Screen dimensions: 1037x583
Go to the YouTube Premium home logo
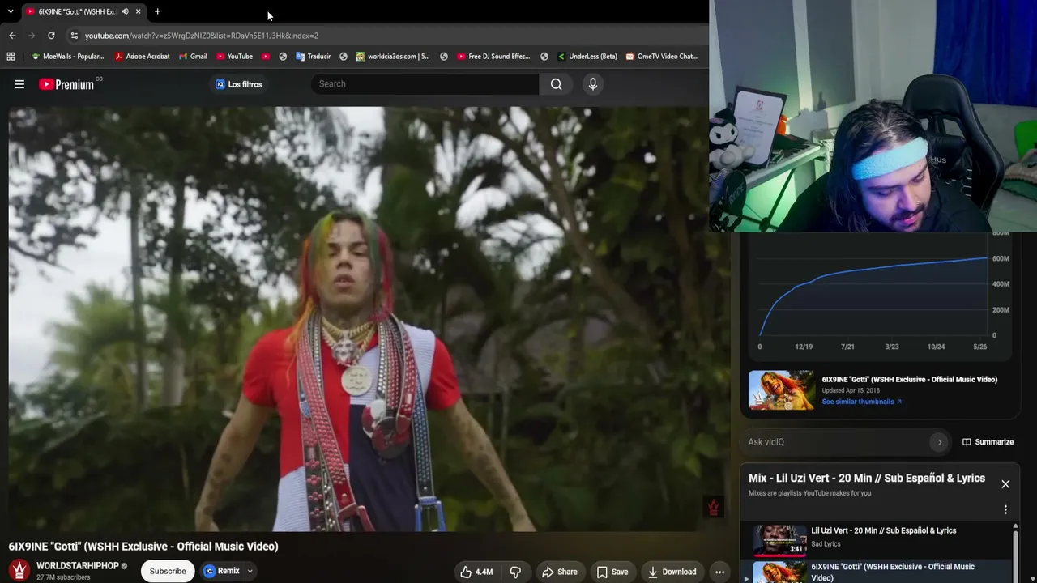pyautogui.click(x=68, y=84)
